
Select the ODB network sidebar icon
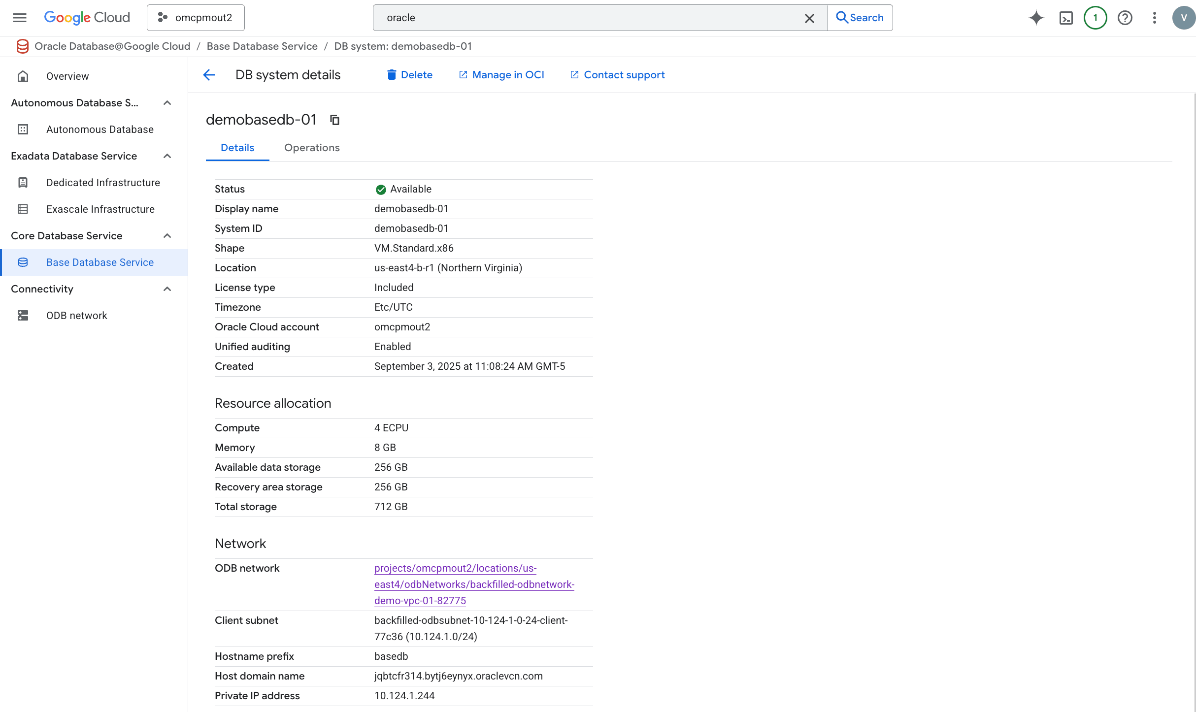[x=23, y=315]
